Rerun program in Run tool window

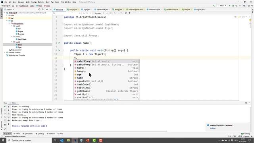coord(5,106)
